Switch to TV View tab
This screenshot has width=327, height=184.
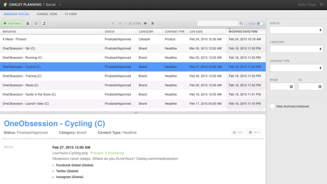click(70, 14)
